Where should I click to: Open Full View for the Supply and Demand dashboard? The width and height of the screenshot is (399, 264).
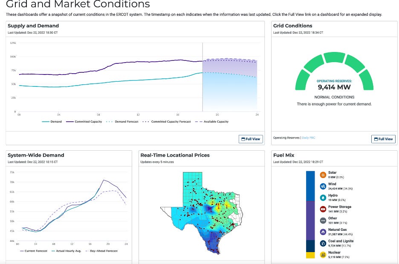click(251, 139)
